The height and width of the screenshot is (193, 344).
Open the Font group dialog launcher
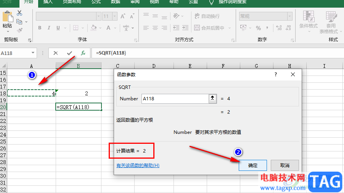click(x=136, y=40)
